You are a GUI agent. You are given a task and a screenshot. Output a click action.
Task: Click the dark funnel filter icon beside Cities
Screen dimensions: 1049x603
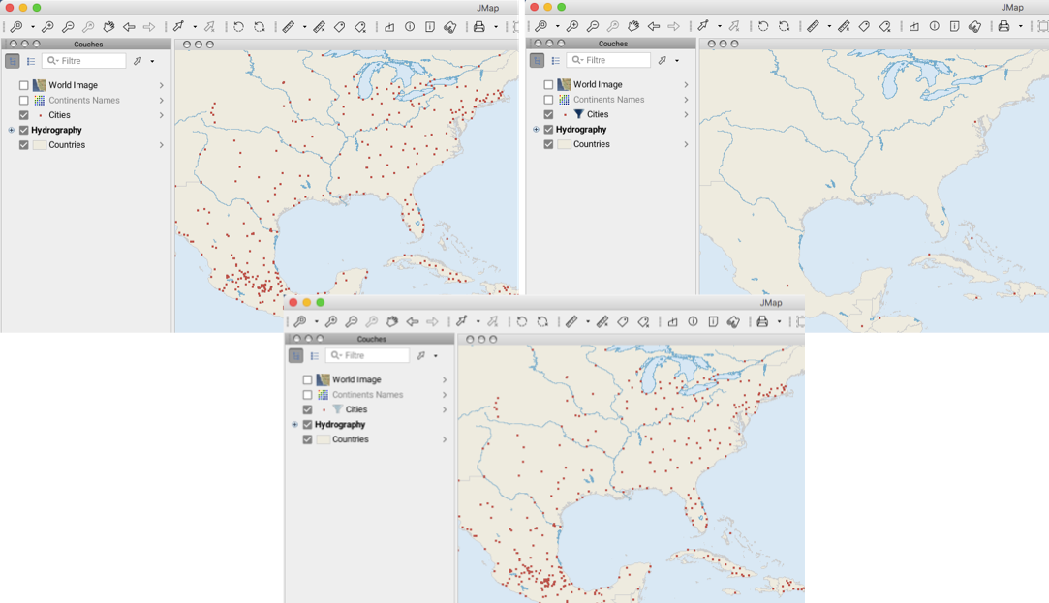(x=579, y=114)
